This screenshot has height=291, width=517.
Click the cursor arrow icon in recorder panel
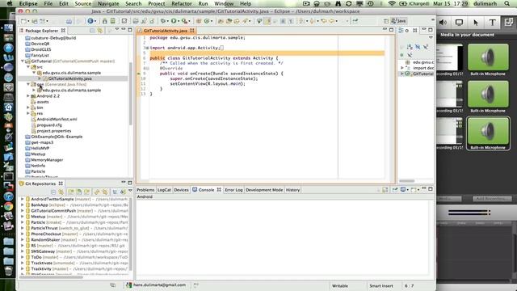(x=476, y=23)
